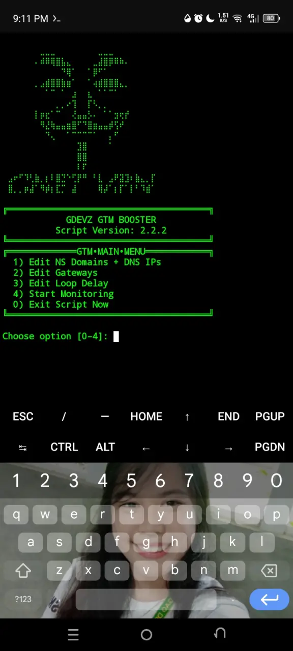Tap the t key
This screenshot has height=651, width=293.
tap(132, 515)
